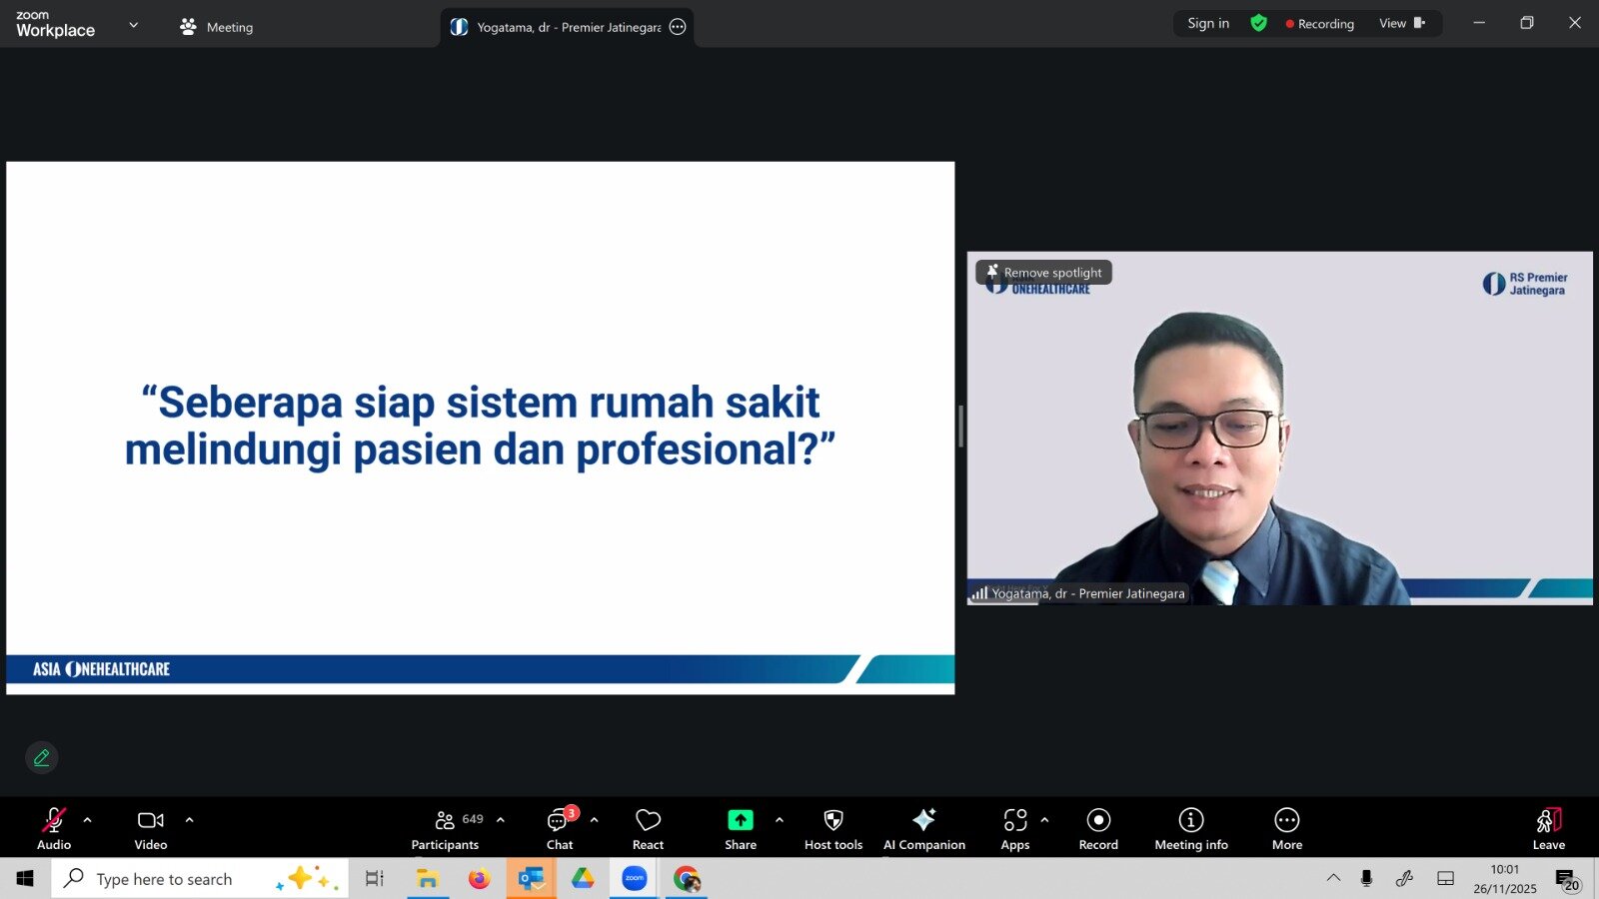Open the Chat panel

(x=559, y=829)
